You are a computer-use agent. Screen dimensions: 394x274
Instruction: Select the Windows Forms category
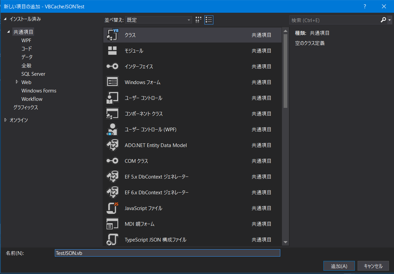coord(38,90)
